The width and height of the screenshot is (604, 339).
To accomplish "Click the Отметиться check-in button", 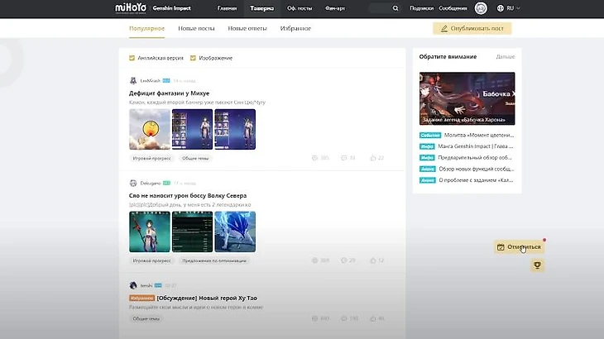I will coord(519,247).
